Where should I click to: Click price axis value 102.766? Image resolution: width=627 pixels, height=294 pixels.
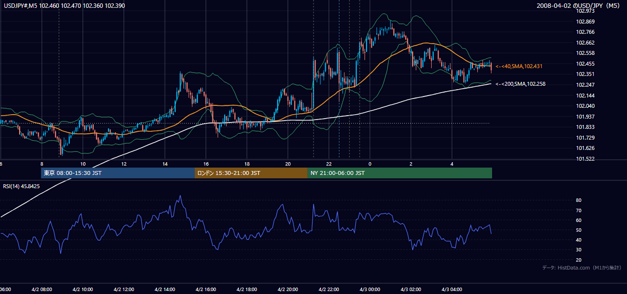[x=586, y=32]
